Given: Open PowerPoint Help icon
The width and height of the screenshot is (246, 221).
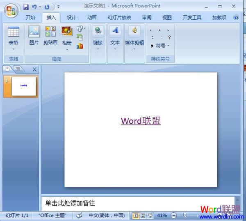Looking at the screenshot, I should click(236, 17).
